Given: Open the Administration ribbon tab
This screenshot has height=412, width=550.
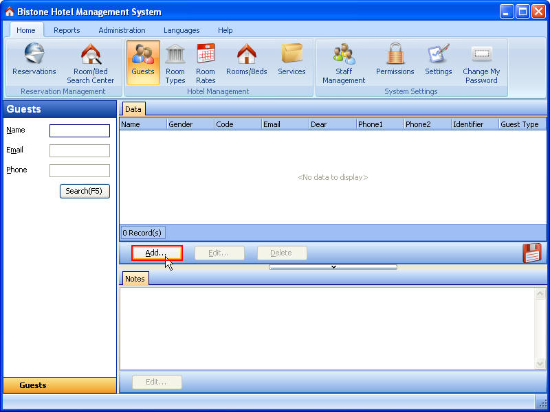Looking at the screenshot, I should pyautogui.click(x=122, y=30).
